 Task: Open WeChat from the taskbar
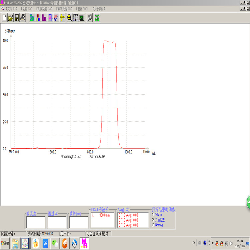[55, 244]
